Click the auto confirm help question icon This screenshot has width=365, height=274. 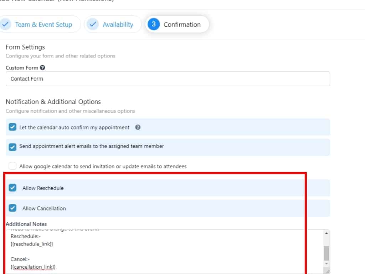[138, 127]
